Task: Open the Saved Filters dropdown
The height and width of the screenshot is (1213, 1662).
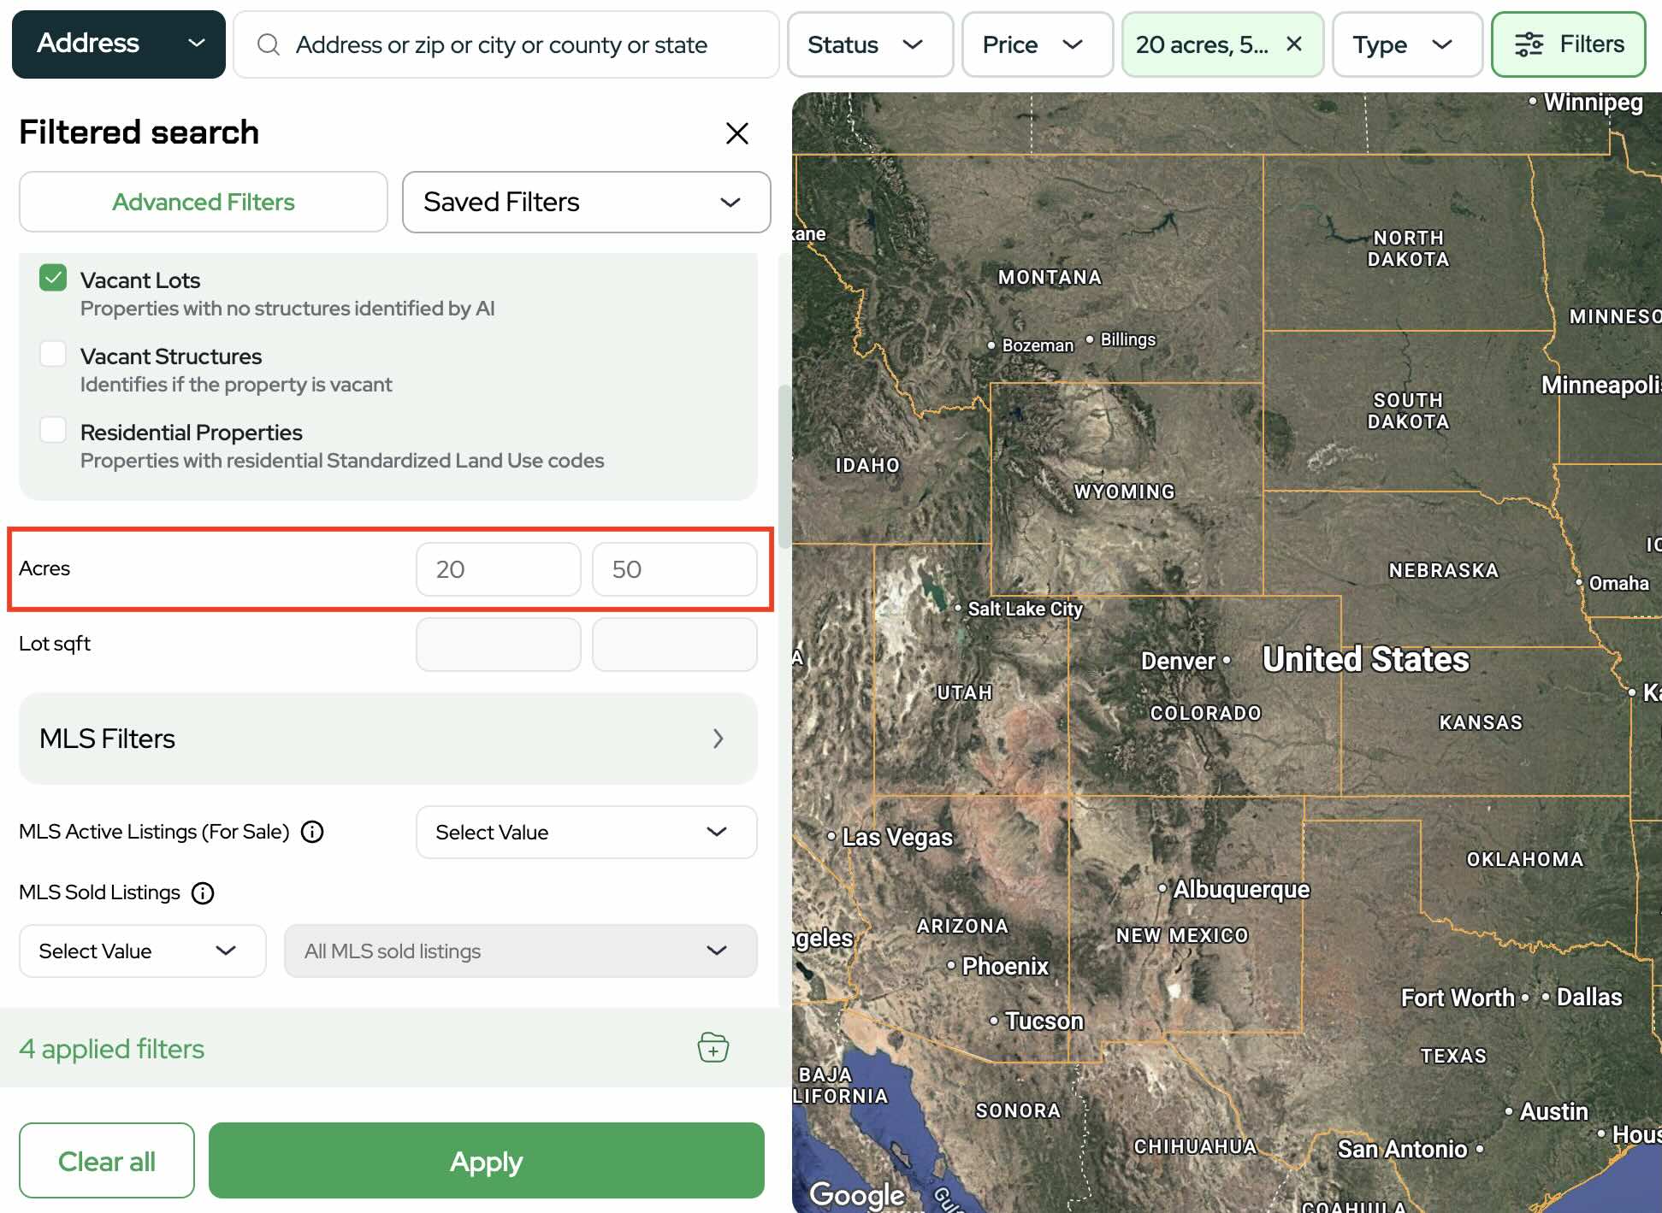Action: [586, 203]
